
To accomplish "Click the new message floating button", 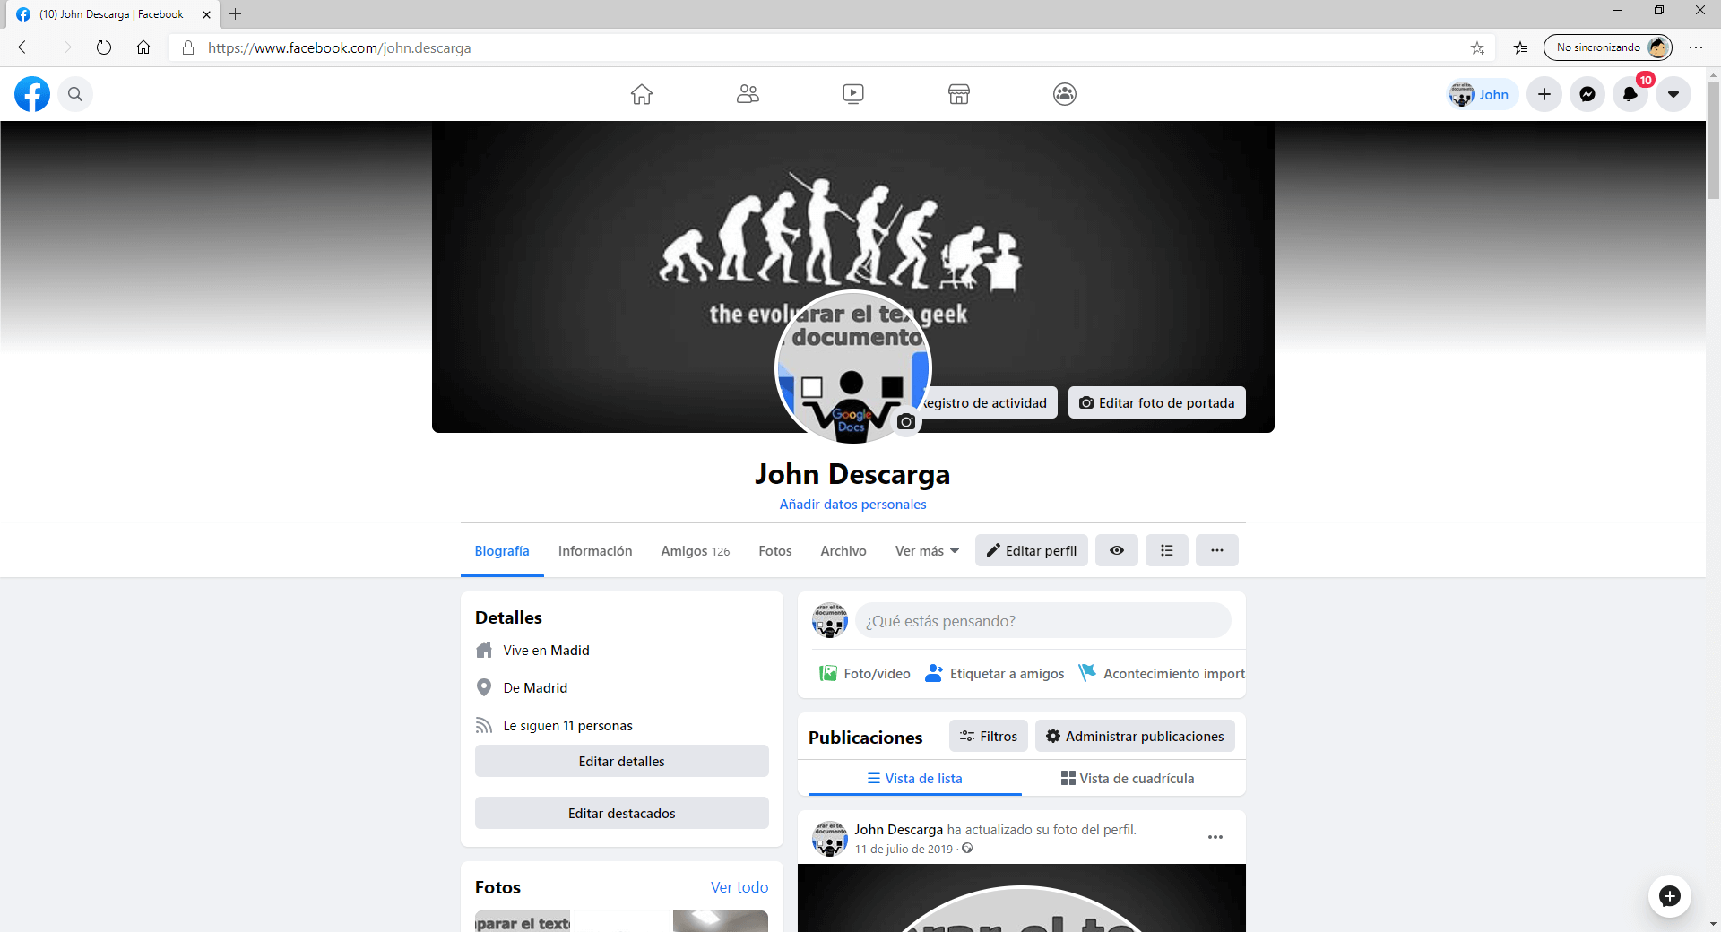I will coord(1670,896).
